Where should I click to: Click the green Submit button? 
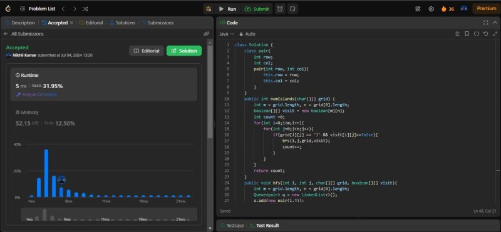[x=257, y=9]
